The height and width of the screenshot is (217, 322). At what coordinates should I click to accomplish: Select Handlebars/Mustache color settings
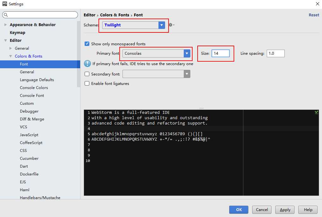[40, 198]
